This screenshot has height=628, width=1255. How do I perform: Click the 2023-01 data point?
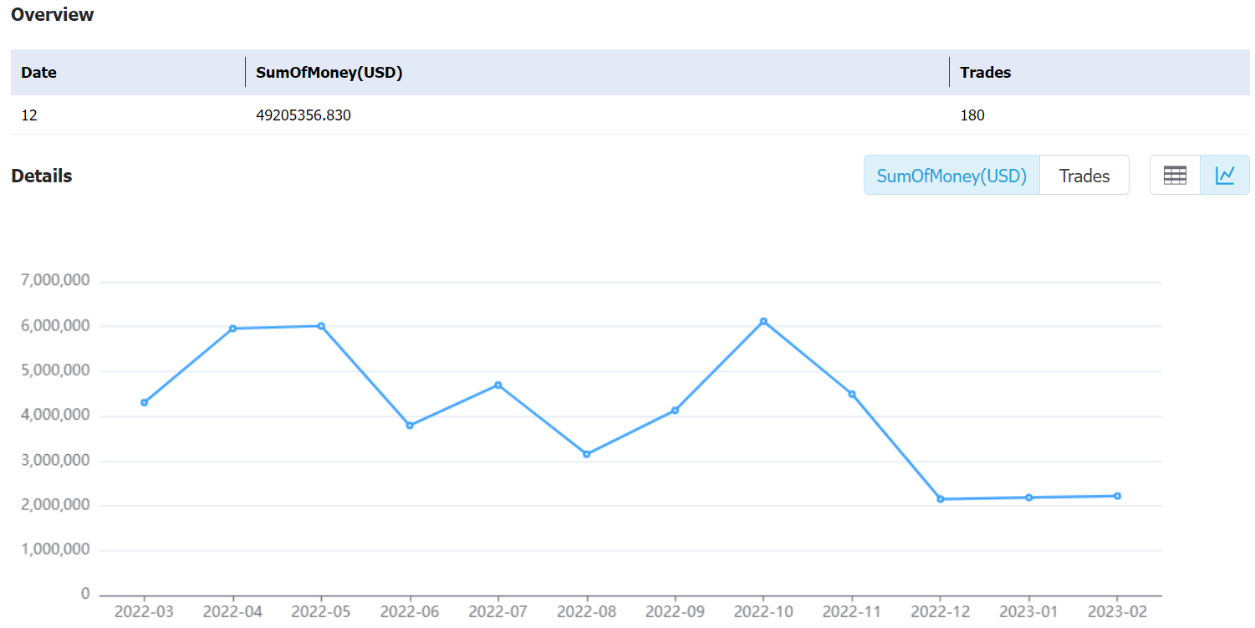coord(1029,498)
